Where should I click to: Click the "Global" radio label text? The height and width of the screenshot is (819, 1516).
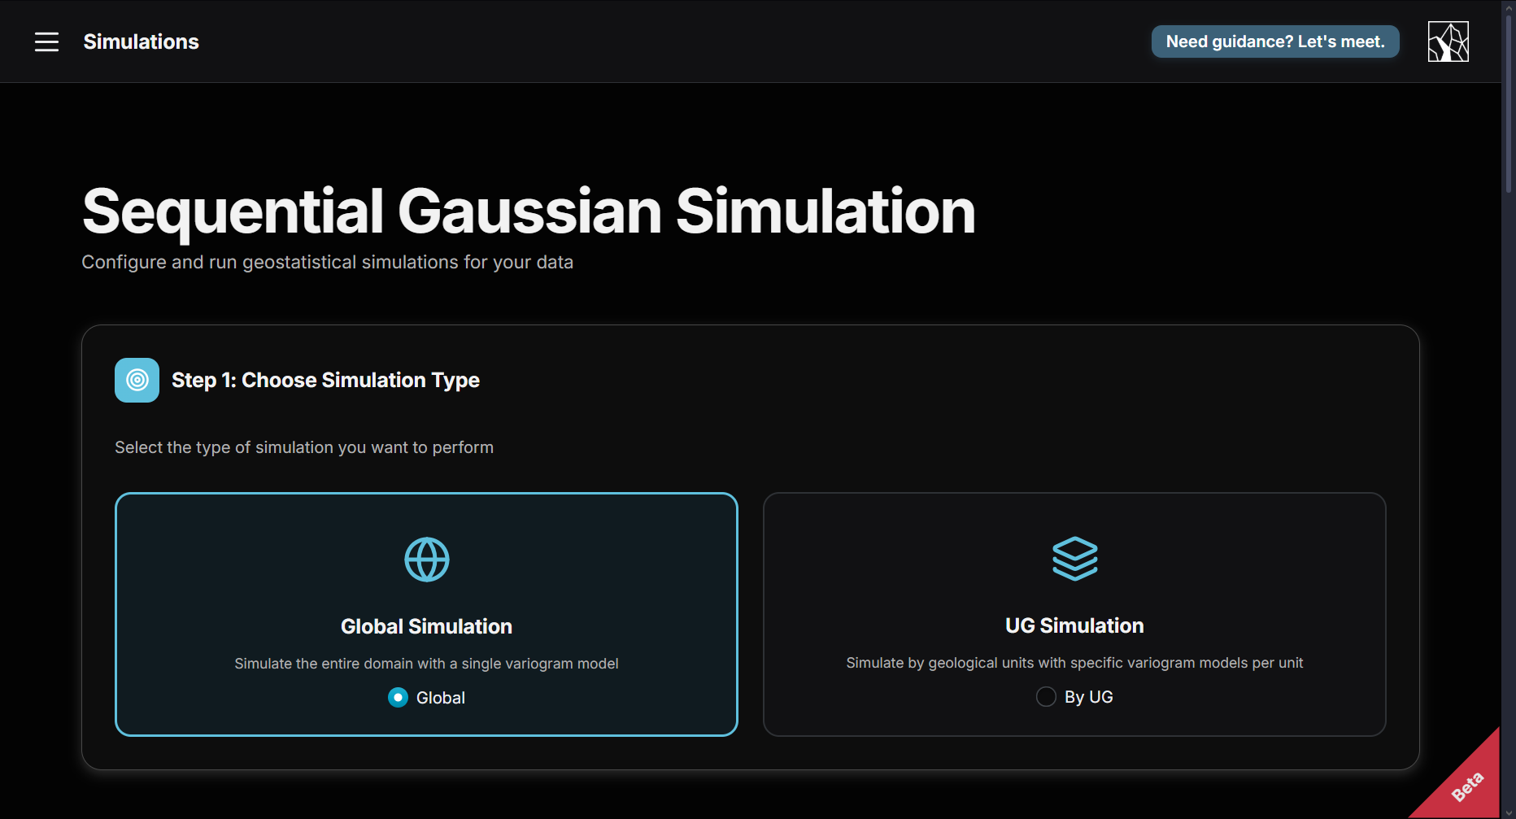pos(440,698)
